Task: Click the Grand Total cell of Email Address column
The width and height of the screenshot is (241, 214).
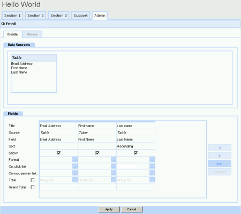Action: (58, 187)
